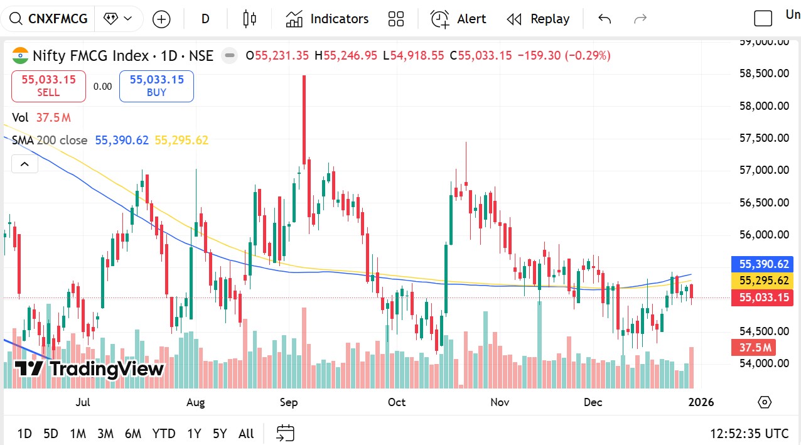The height and width of the screenshot is (445, 801).
Task: Open the go to date calendar icon
Action: pyautogui.click(x=286, y=433)
